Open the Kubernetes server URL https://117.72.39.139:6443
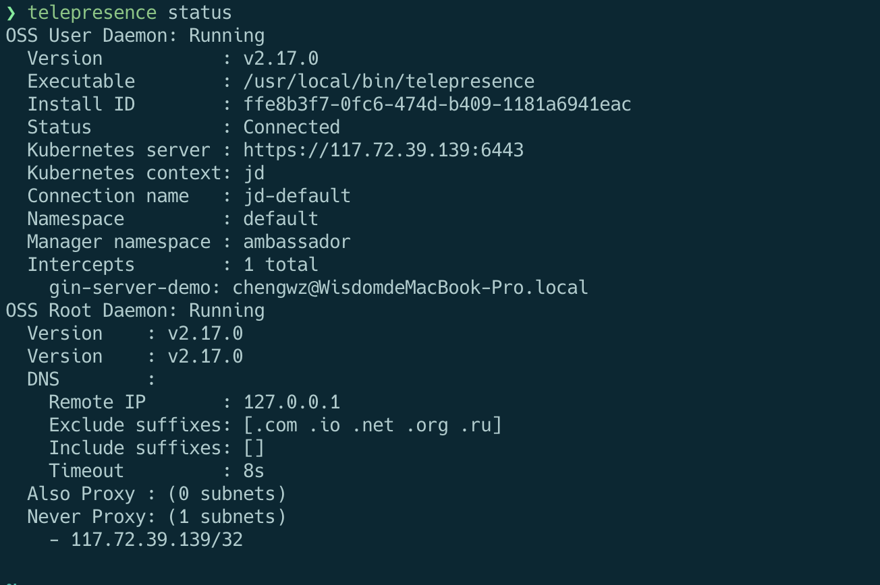The height and width of the screenshot is (585, 880). (383, 150)
